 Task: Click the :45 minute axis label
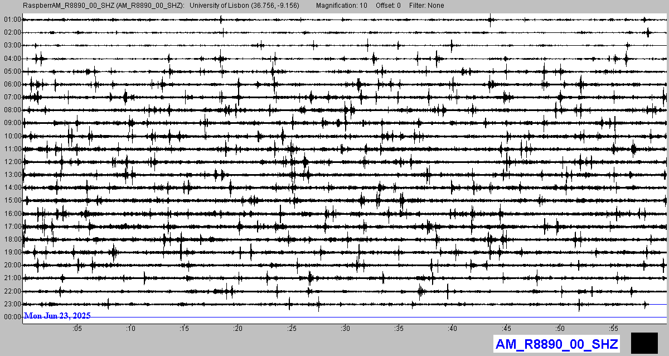coord(506,329)
